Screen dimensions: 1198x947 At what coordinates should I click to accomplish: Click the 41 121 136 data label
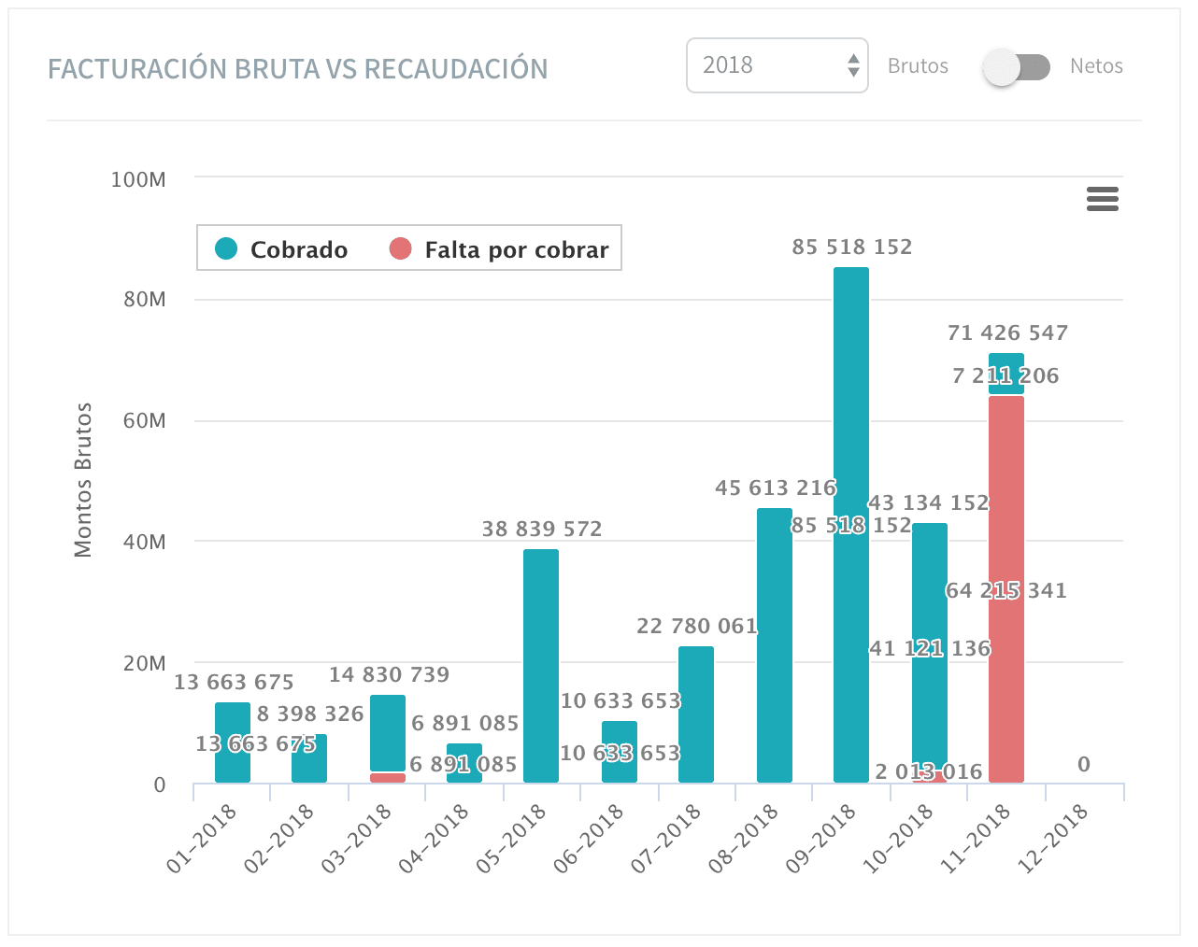[930, 648]
